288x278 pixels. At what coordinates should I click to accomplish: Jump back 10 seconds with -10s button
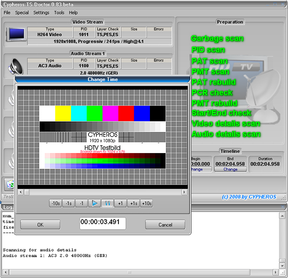coord(55,203)
